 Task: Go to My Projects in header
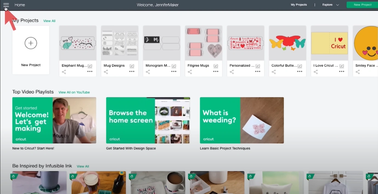(x=299, y=5)
